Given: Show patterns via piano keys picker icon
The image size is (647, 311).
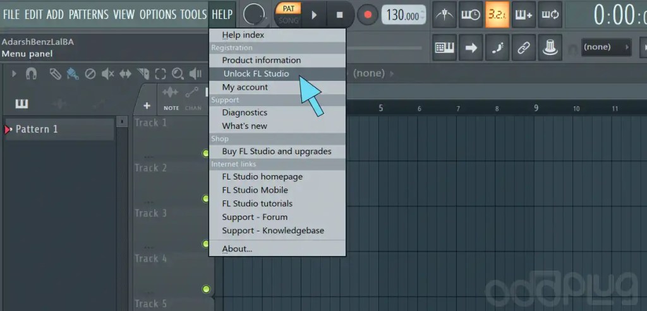Looking at the screenshot, I should tap(21, 104).
